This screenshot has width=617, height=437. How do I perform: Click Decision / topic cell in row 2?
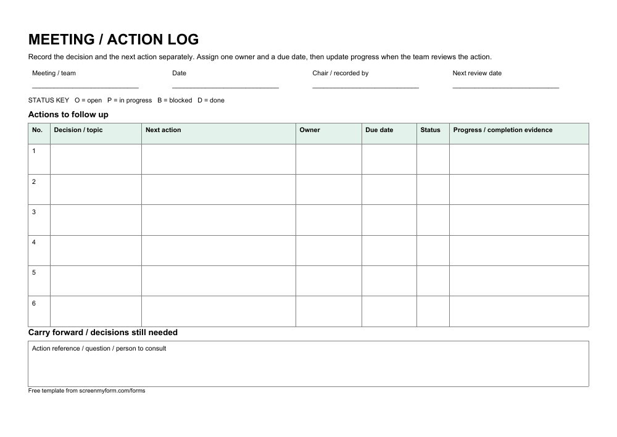pyautogui.click(x=96, y=189)
